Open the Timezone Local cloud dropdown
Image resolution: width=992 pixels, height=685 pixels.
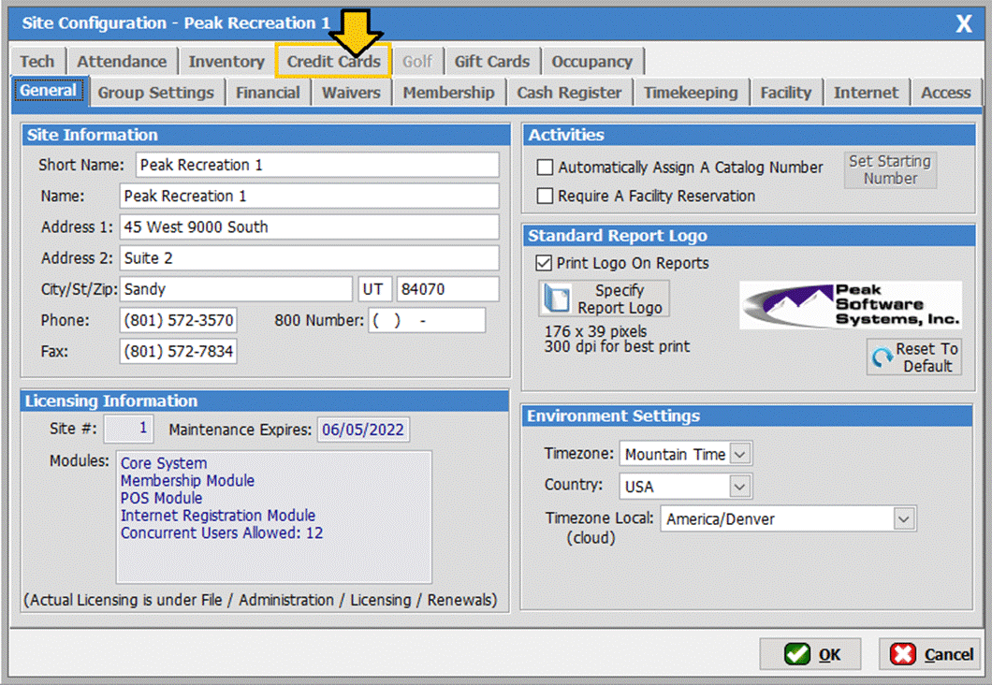(x=903, y=518)
